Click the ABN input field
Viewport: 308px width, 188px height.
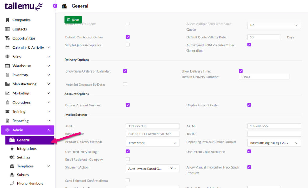[152, 126]
